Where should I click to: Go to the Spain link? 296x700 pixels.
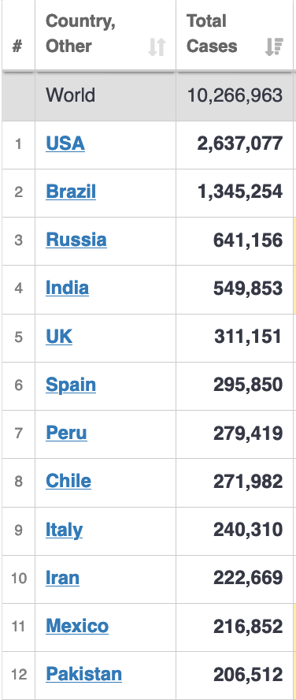(71, 385)
